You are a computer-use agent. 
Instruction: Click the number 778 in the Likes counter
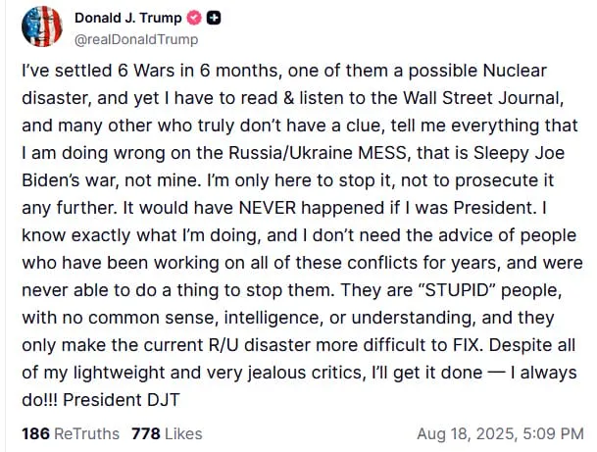[x=146, y=433]
